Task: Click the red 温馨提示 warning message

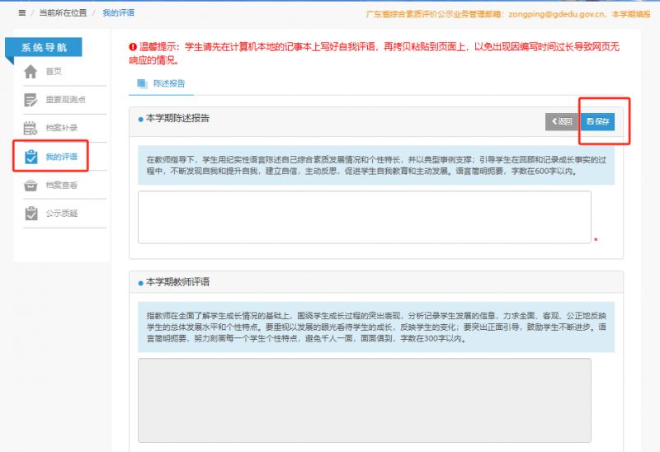Action: tap(375, 54)
